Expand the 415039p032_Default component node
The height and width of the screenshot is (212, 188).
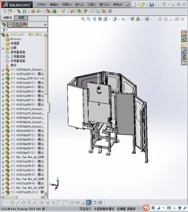3,70
